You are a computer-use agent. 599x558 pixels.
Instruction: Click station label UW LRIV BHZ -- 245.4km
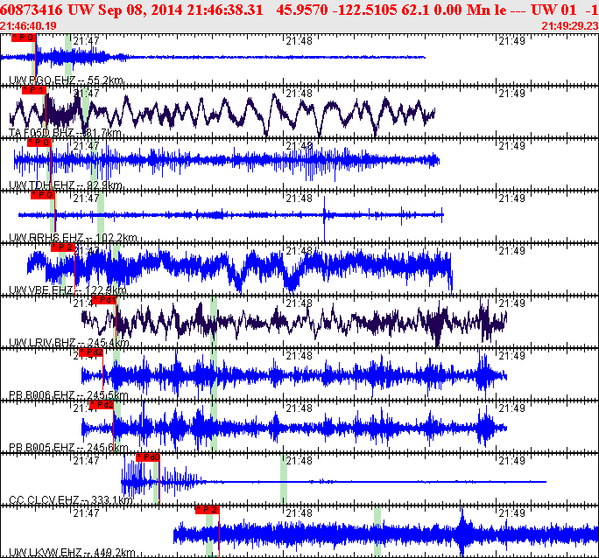pyautogui.click(x=69, y=343)
